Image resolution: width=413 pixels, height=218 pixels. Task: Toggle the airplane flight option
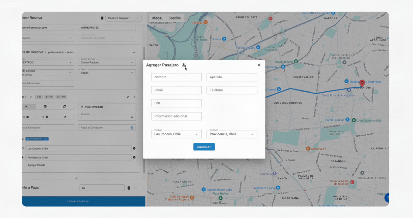coord(65,117)
